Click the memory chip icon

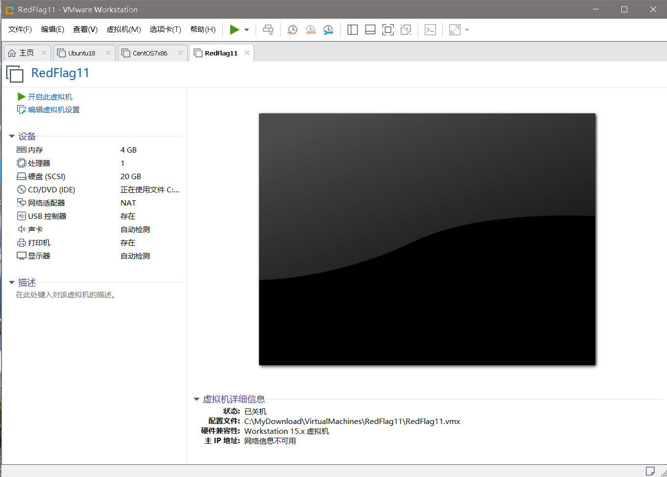[22, 150]
